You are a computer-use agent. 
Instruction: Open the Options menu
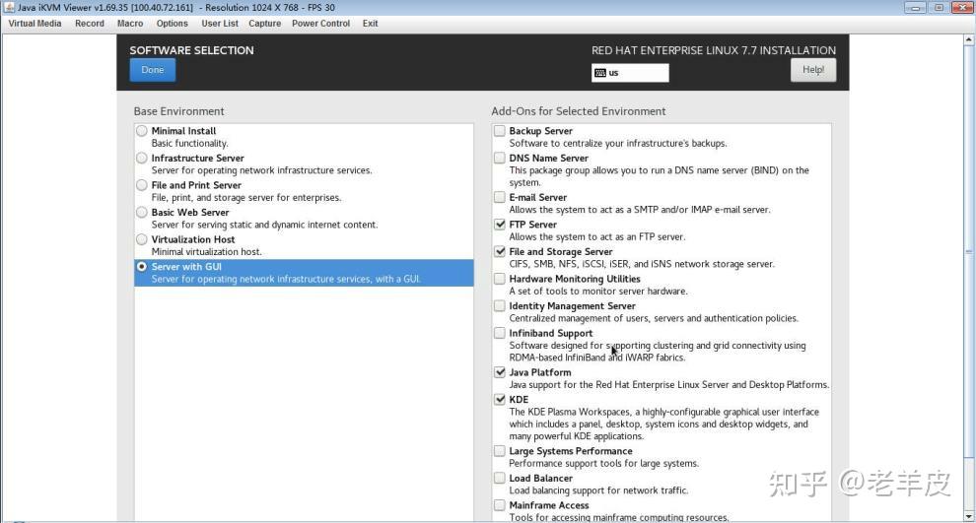173,23
